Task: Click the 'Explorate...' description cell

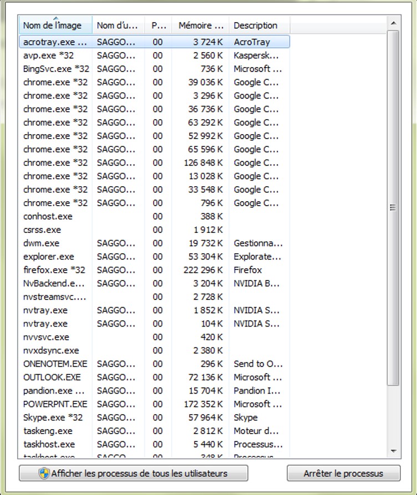Action: pos(257,257)
